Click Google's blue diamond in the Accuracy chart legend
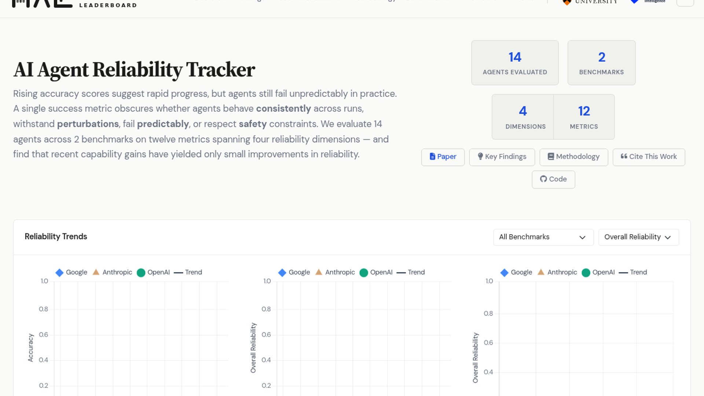The image size is (704, 396). (x=59, y=272)
